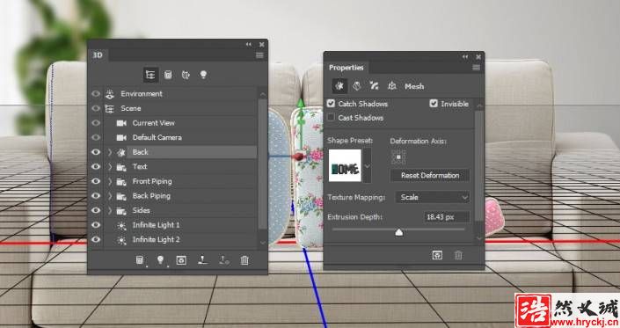Select the Default Camera row
Screen dimensions: 620x328
pyautogui.click(x=180, y=137)
